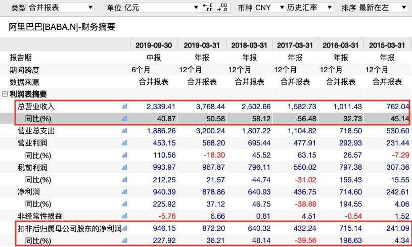This screenshot has height=247, width=412.
Task: Open chart icon for 扣非后 同比(%) row
Action: tap(124, 240)
